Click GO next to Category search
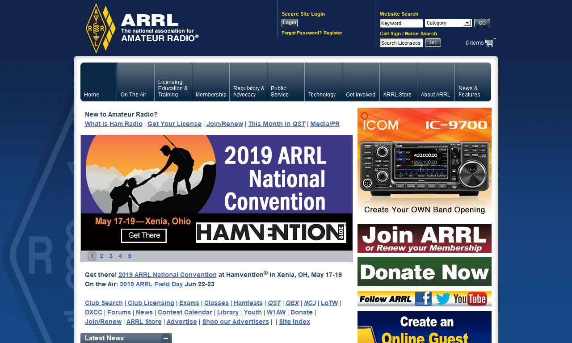Viewport: 572px width, 343px height. point(482,23)
